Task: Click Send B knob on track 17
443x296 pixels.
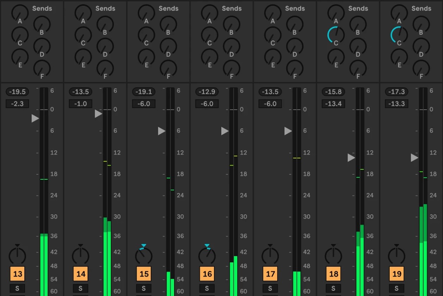Action: [x=295, y=24]
